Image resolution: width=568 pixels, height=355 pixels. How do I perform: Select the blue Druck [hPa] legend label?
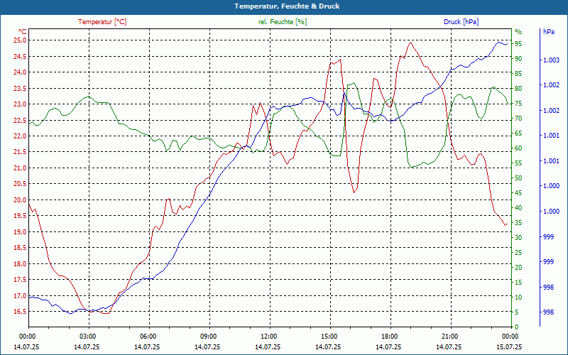click(x=461, y=22)
